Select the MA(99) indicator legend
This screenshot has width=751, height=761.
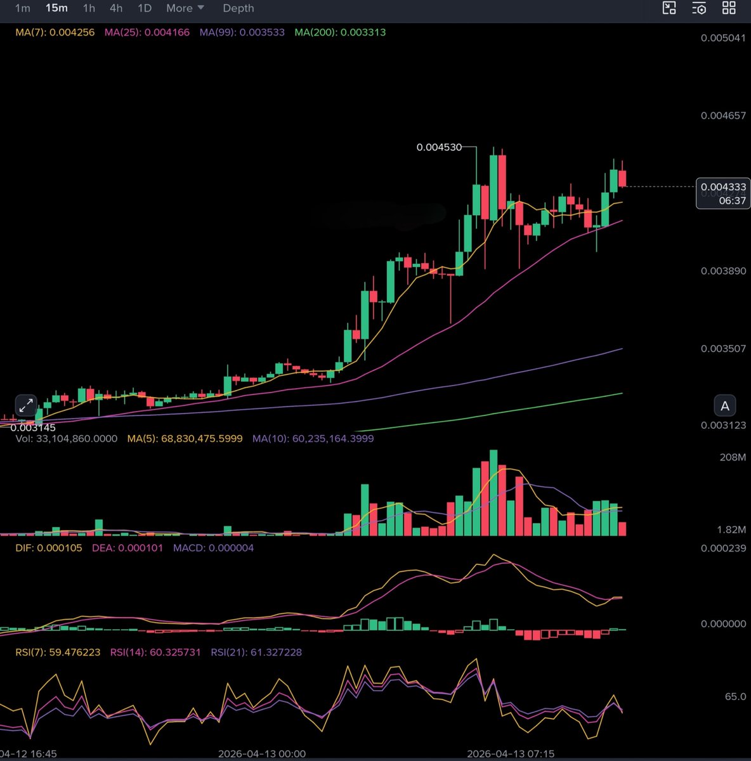[x=242, y=32]
